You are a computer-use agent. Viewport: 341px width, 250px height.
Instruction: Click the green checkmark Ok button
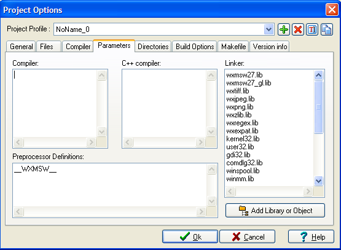[x=190, y=236]
